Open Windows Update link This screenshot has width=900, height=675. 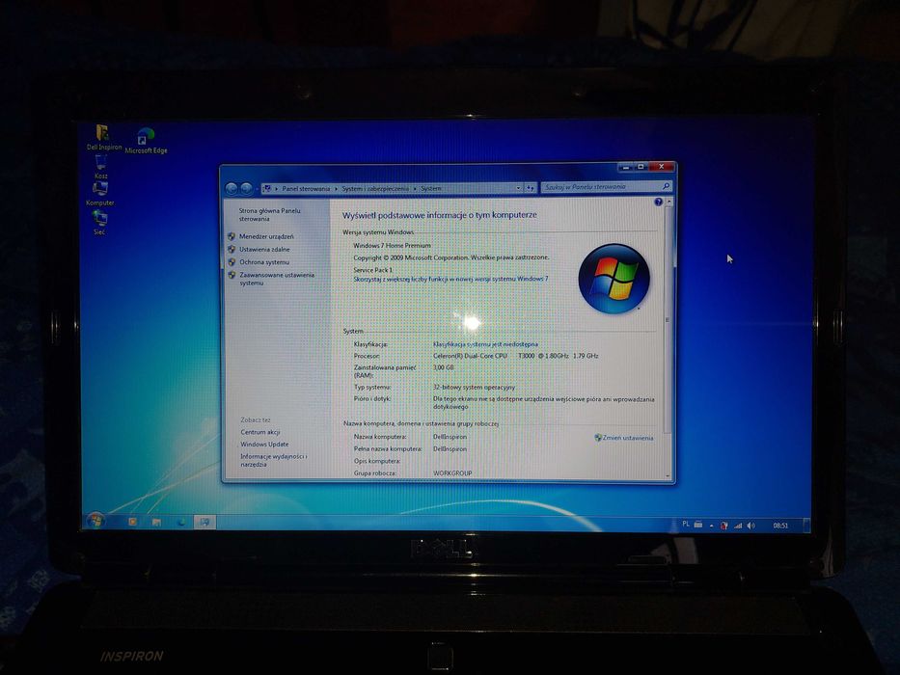click(264, 445)
